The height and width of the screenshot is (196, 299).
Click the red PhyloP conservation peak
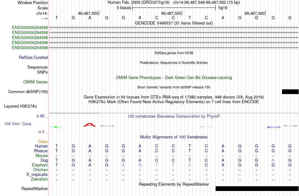click(90, 125)
